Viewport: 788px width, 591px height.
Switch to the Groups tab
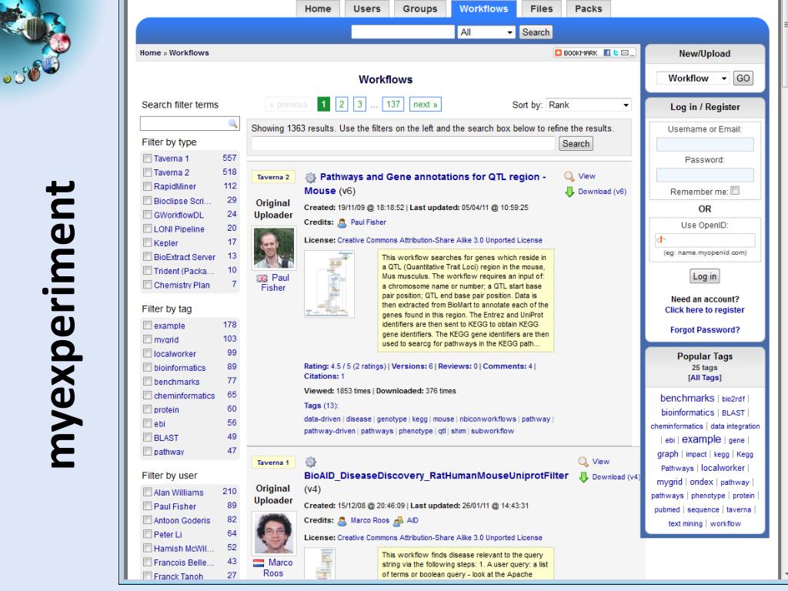tap(420, 8)
